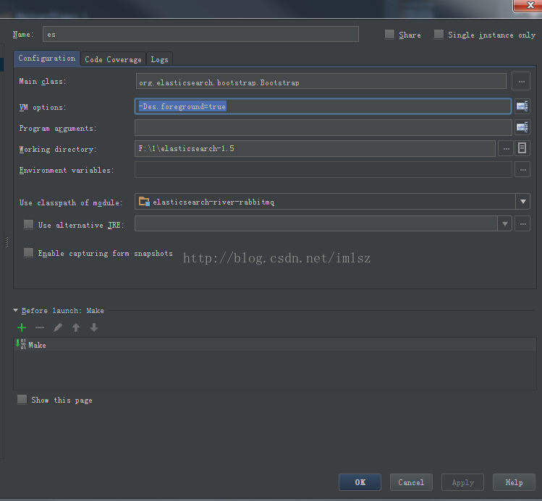
Task: Edit selected Before launch task
Action: click(x=58, y=327)
